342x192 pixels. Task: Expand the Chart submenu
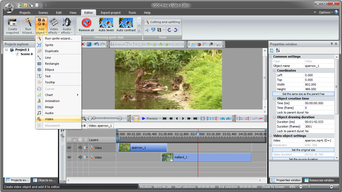point(59,95)
